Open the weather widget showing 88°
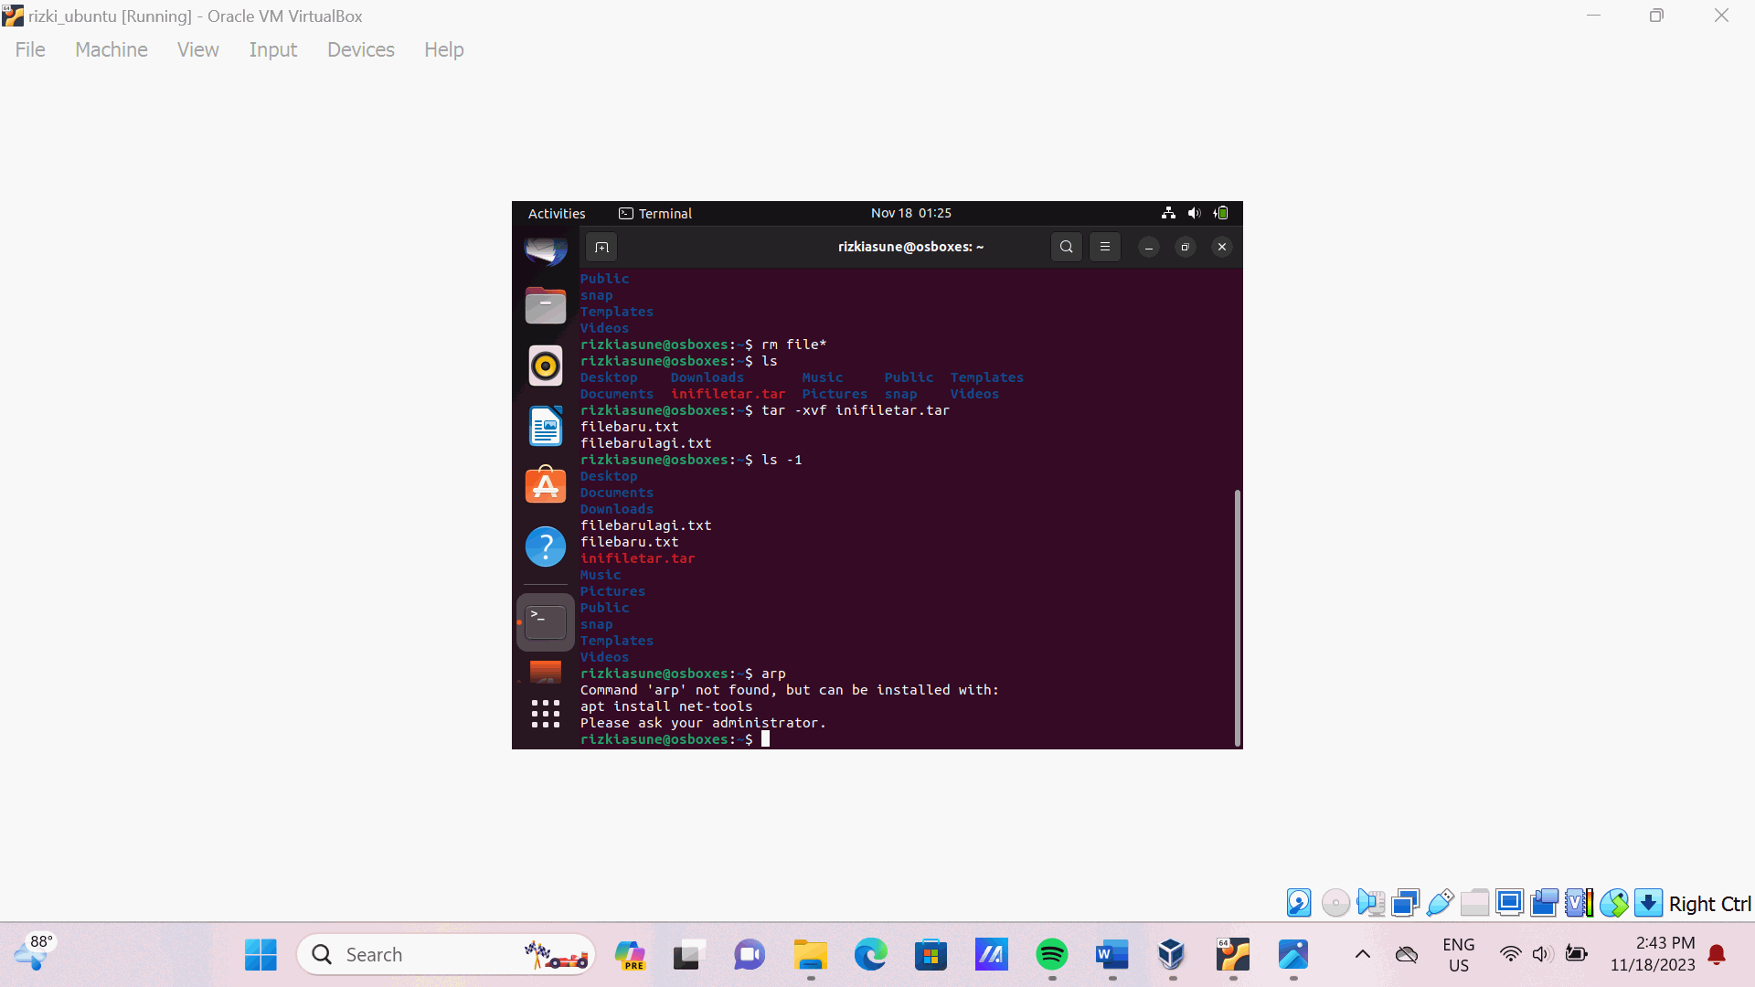The width and height of the screenshot is (1755, 987). pos(35,952)
